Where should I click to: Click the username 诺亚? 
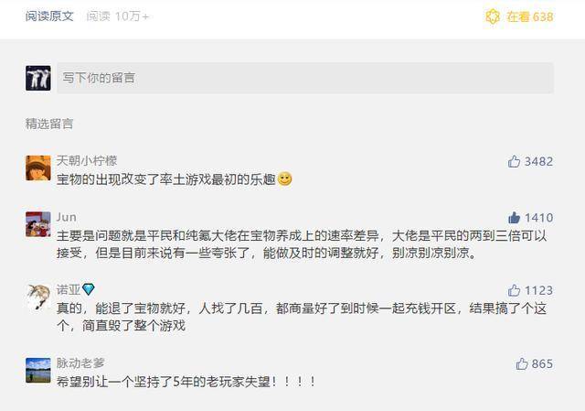[69, 289]
